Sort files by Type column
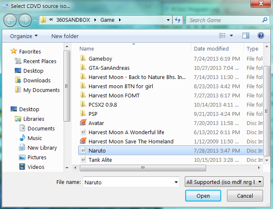Viewport: 273px width, 209px height. click(252, 49)
